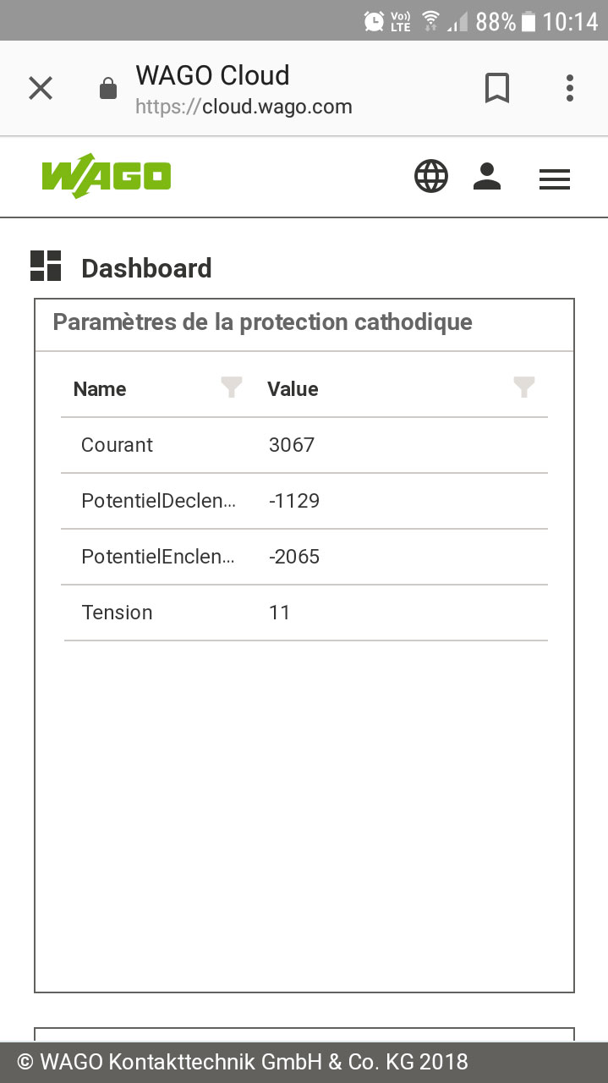The image size is (608, 1083).
Task: Select the Tension row
Action: pos(304,613)
